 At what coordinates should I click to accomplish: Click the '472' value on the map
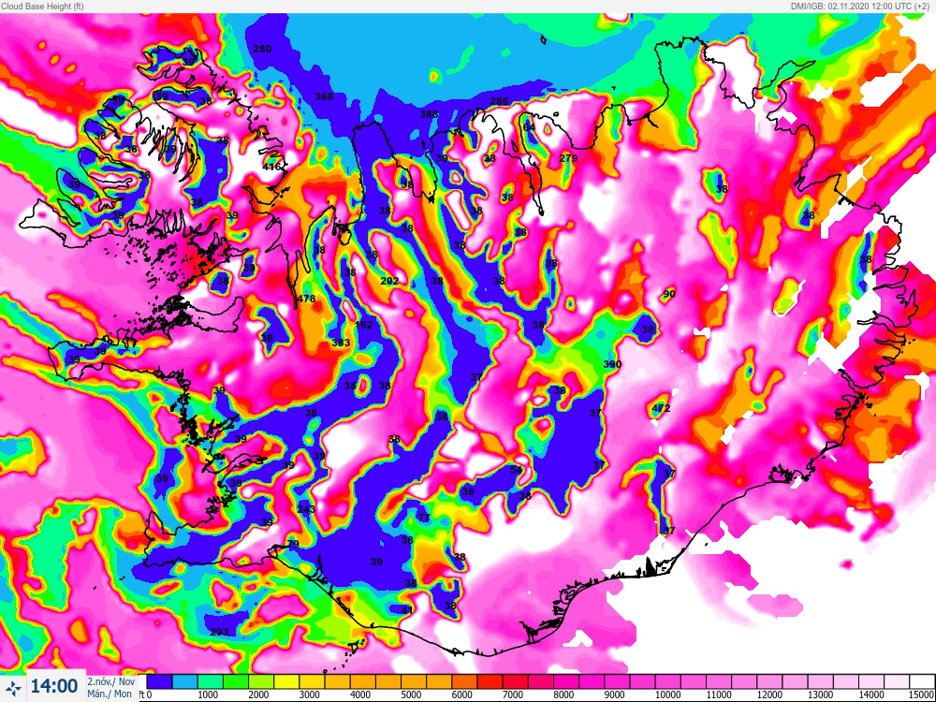pos(662,408)
